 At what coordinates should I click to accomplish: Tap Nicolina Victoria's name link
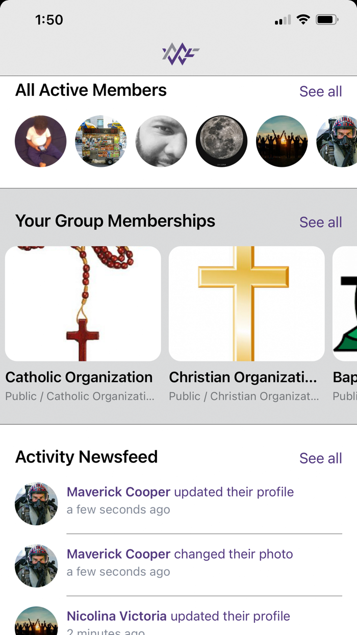click(x=116, y=616)
